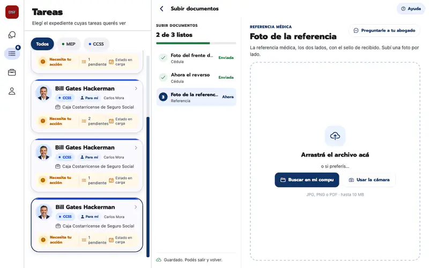
Task: Click the green check next to Ahora el reverso
Action: [163, 77]
